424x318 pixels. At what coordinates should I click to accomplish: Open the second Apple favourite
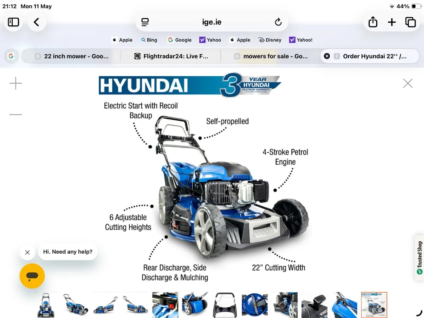click(240, 40)
